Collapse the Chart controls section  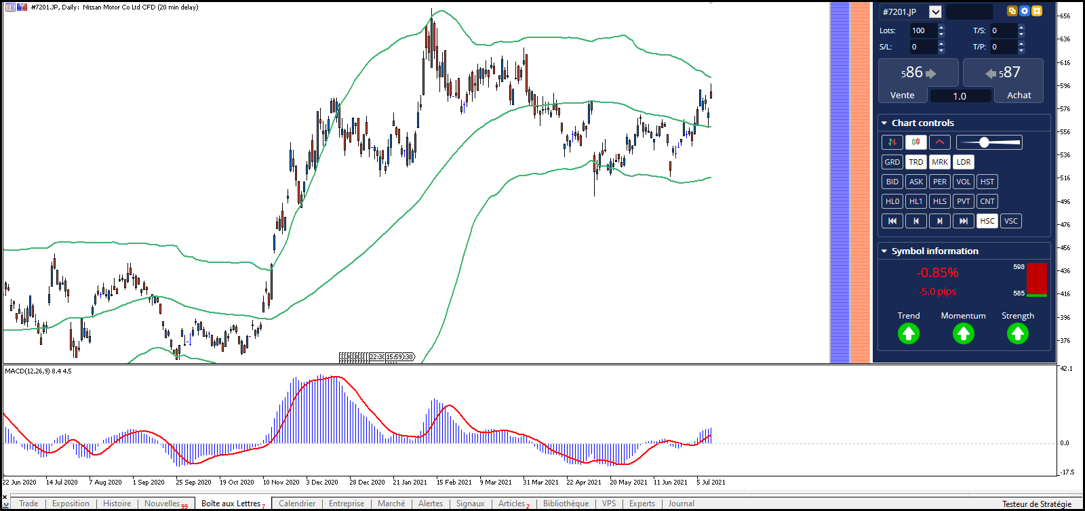[884, 123]
